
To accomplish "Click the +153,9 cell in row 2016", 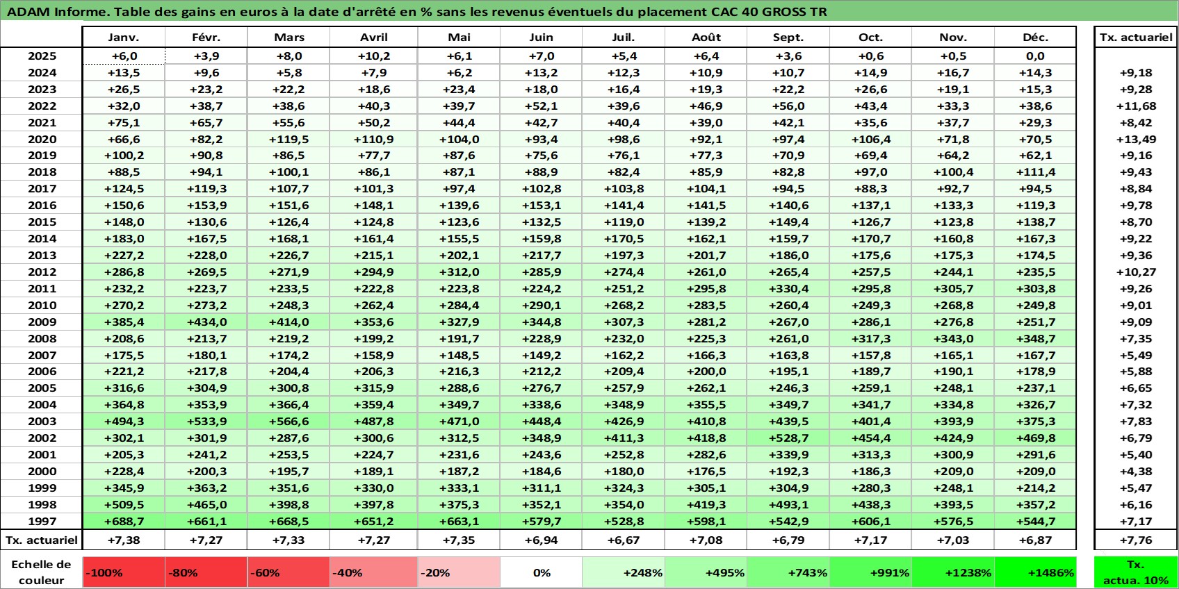I will click(x=206, y=205).
